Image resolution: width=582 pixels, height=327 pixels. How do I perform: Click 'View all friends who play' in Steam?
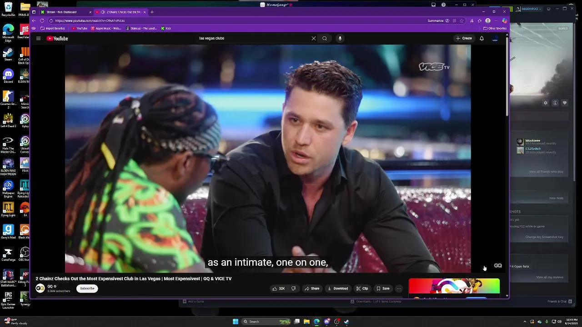pyautogui.click(x=546, y=172)
